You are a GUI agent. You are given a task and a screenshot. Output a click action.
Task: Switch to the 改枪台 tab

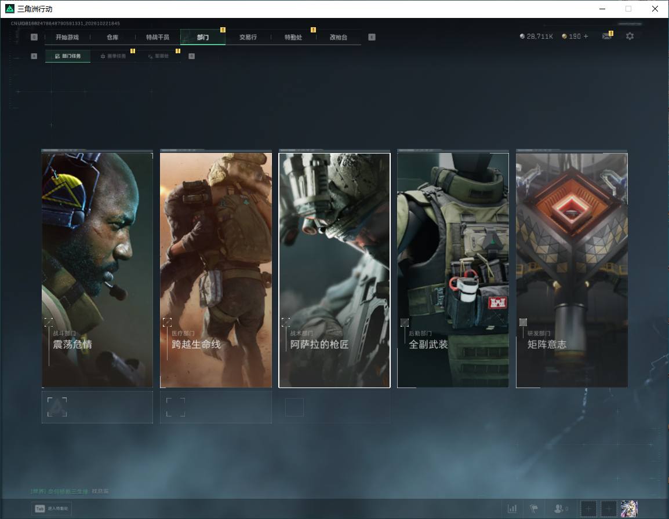[339, 37]
